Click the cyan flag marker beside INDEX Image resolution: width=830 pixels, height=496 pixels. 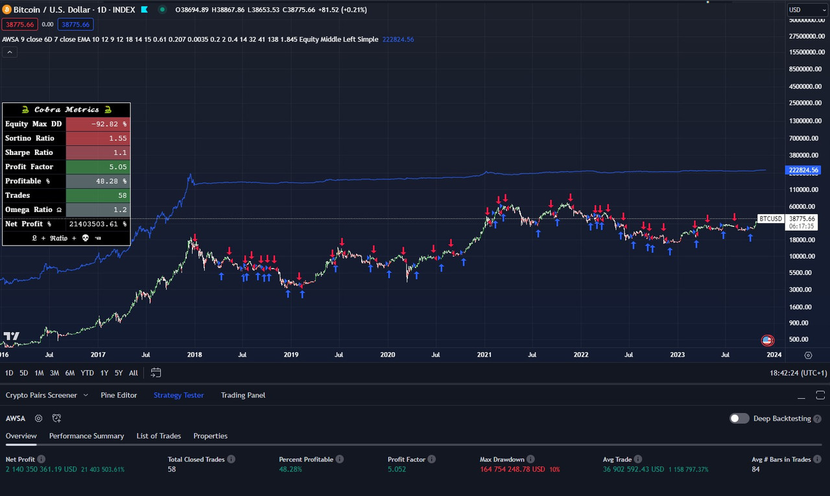pyautogui.click(x=143, y=10)
